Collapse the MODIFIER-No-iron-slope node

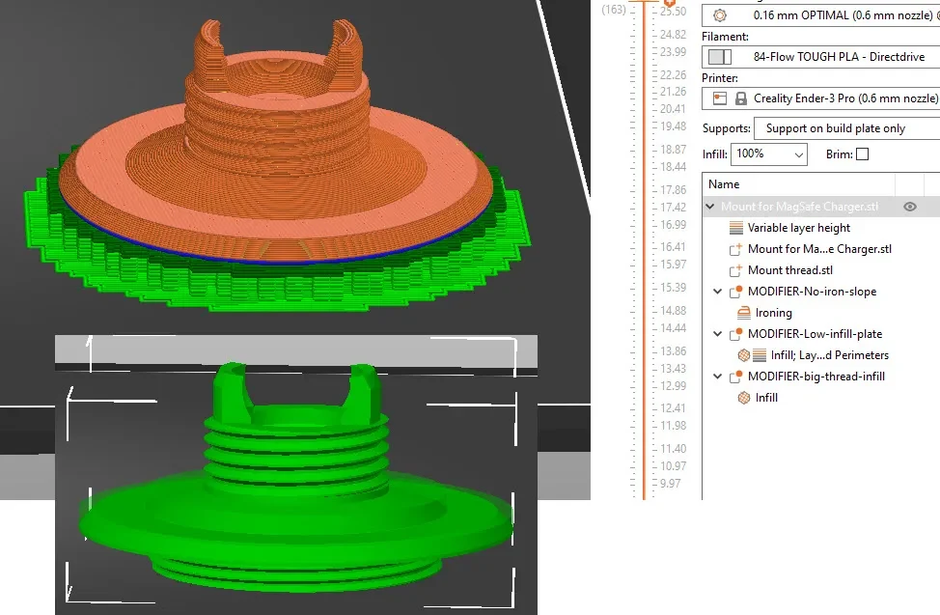click(x=718, y=292)
